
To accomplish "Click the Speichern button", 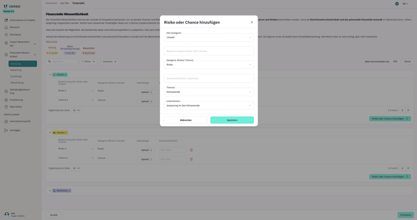I will [232, 120].
